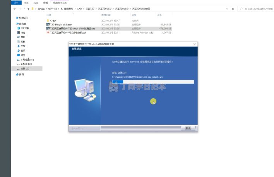Click 天正T20 in the address path
The width and height of the screenshot is (274, 177).
[x=90, y=9]
